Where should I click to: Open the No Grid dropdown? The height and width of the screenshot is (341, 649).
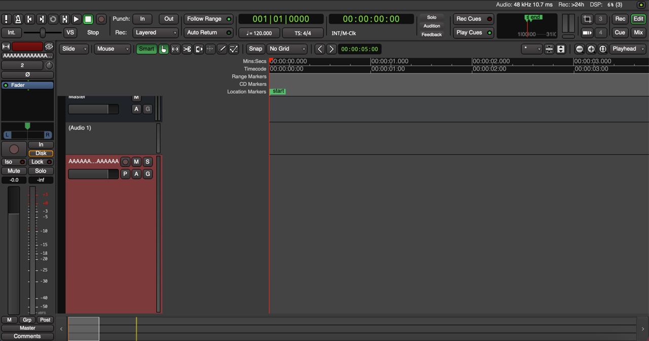(287, 49)
